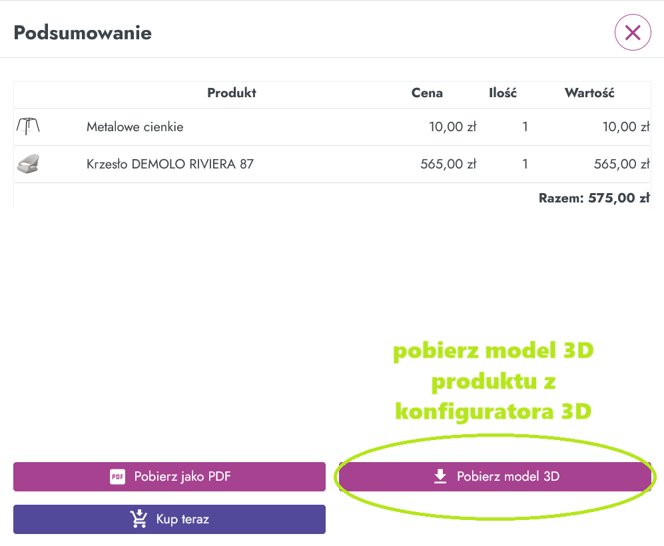This screenshot has height=546, width=664.
Task: Download the 3D model
Action: pyautogui.click(x=495, y=477)
